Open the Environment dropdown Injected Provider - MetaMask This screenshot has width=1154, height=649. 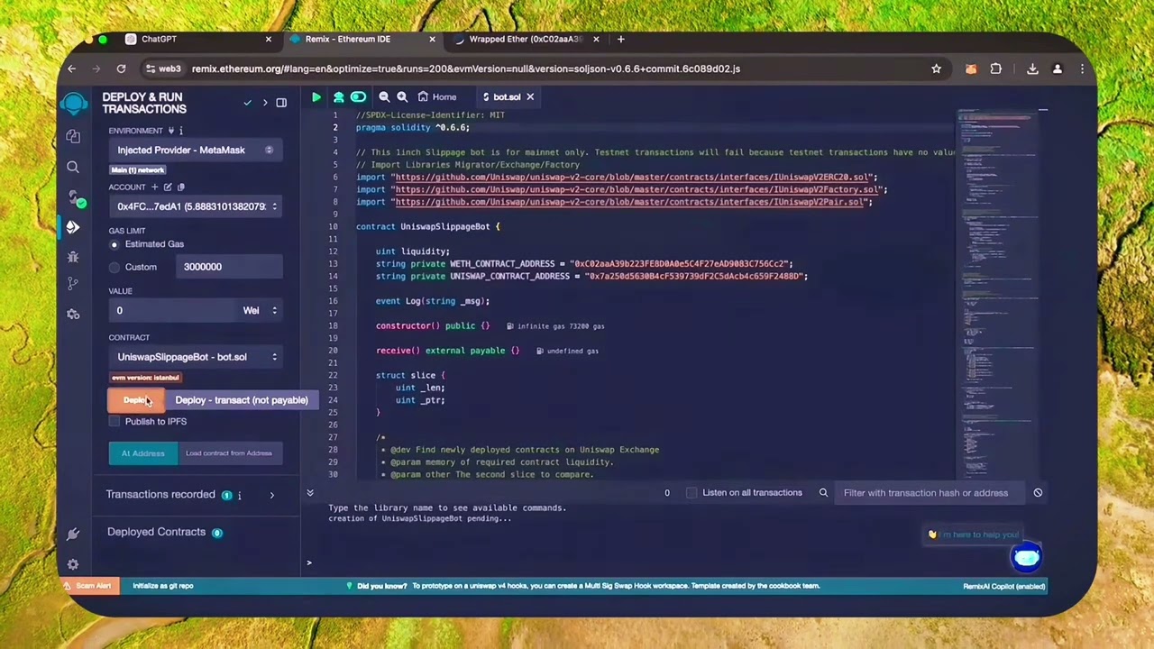[196, 151]
